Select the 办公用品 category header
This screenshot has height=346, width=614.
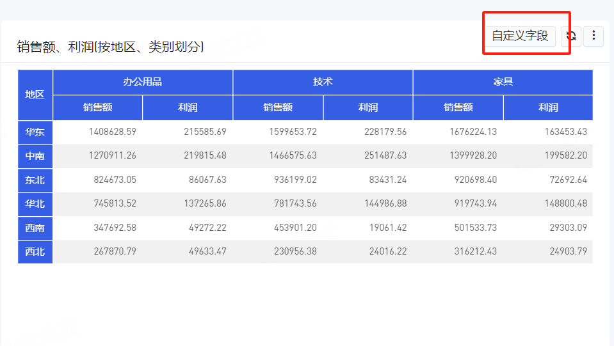pos(142,83)
